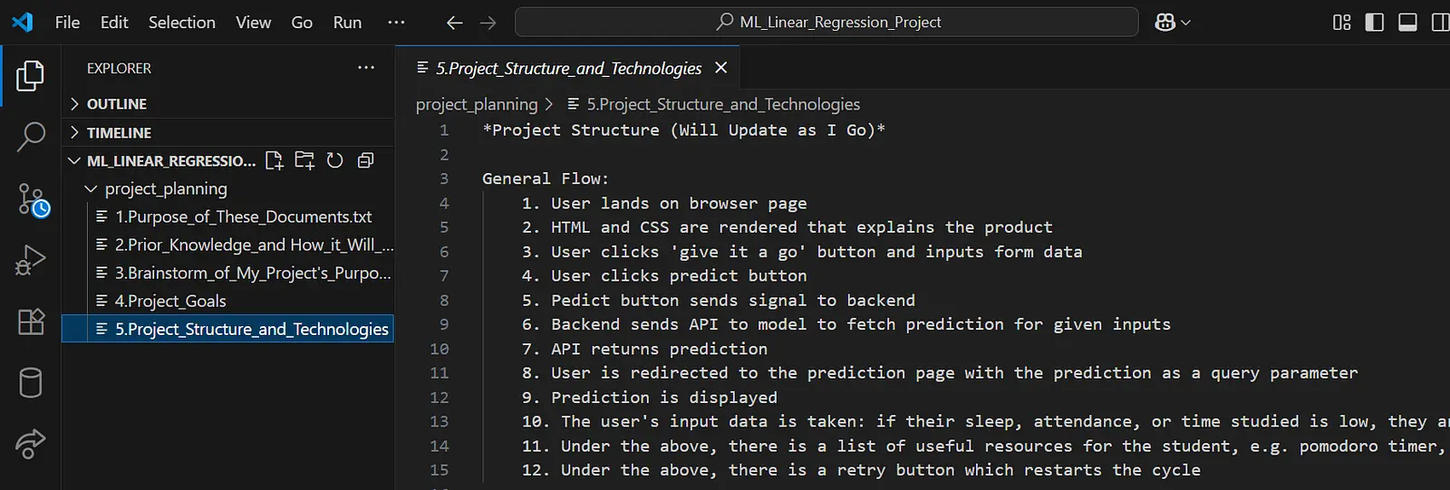Screen dimensions: 1450x490
Task: Open 4.Project_Goals file in explorer
Action: [170, 302]
